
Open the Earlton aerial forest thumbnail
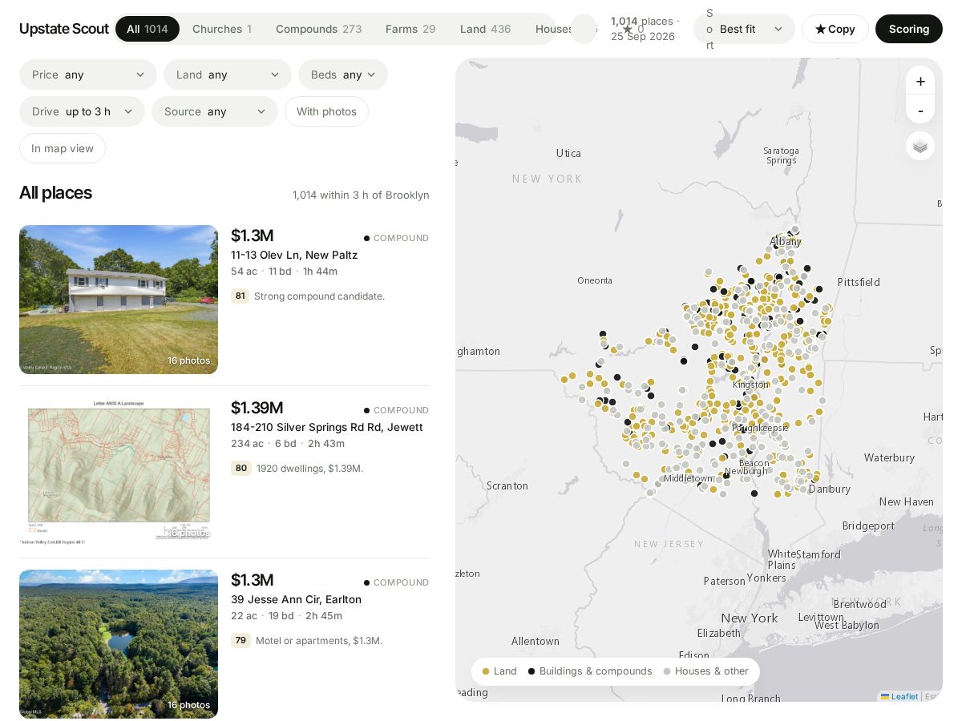119,644
